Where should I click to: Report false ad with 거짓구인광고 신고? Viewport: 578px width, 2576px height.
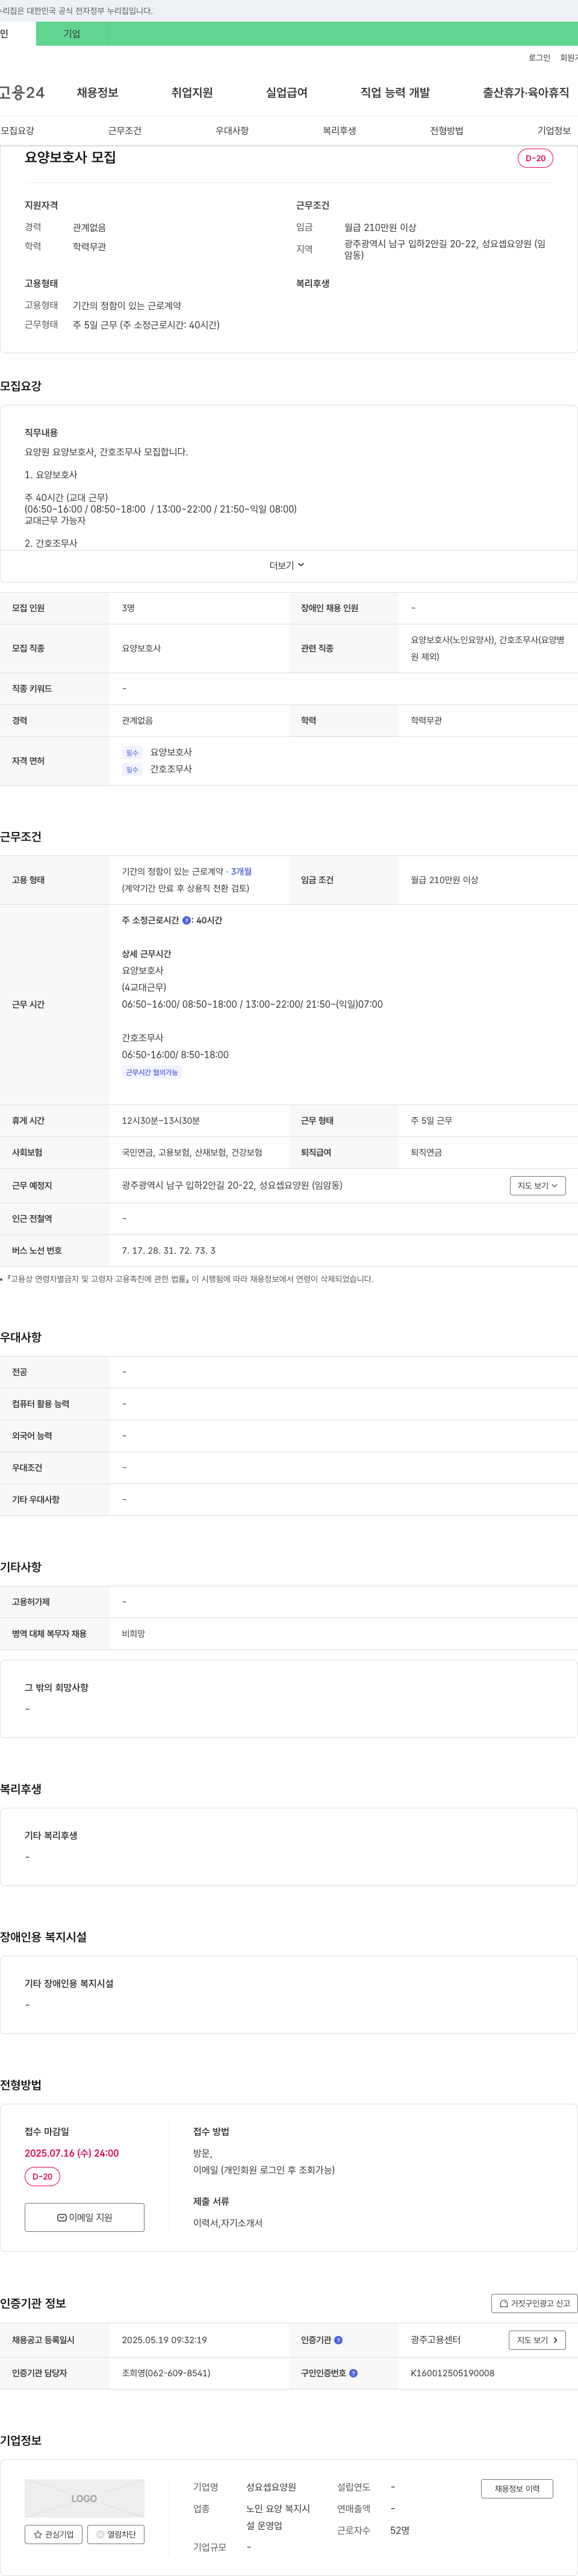point(534,2303)
